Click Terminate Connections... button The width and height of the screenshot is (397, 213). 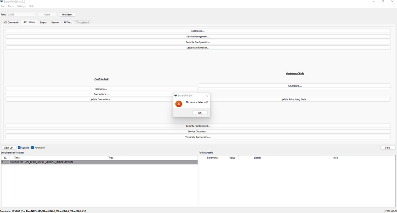(x=198, y=137)
